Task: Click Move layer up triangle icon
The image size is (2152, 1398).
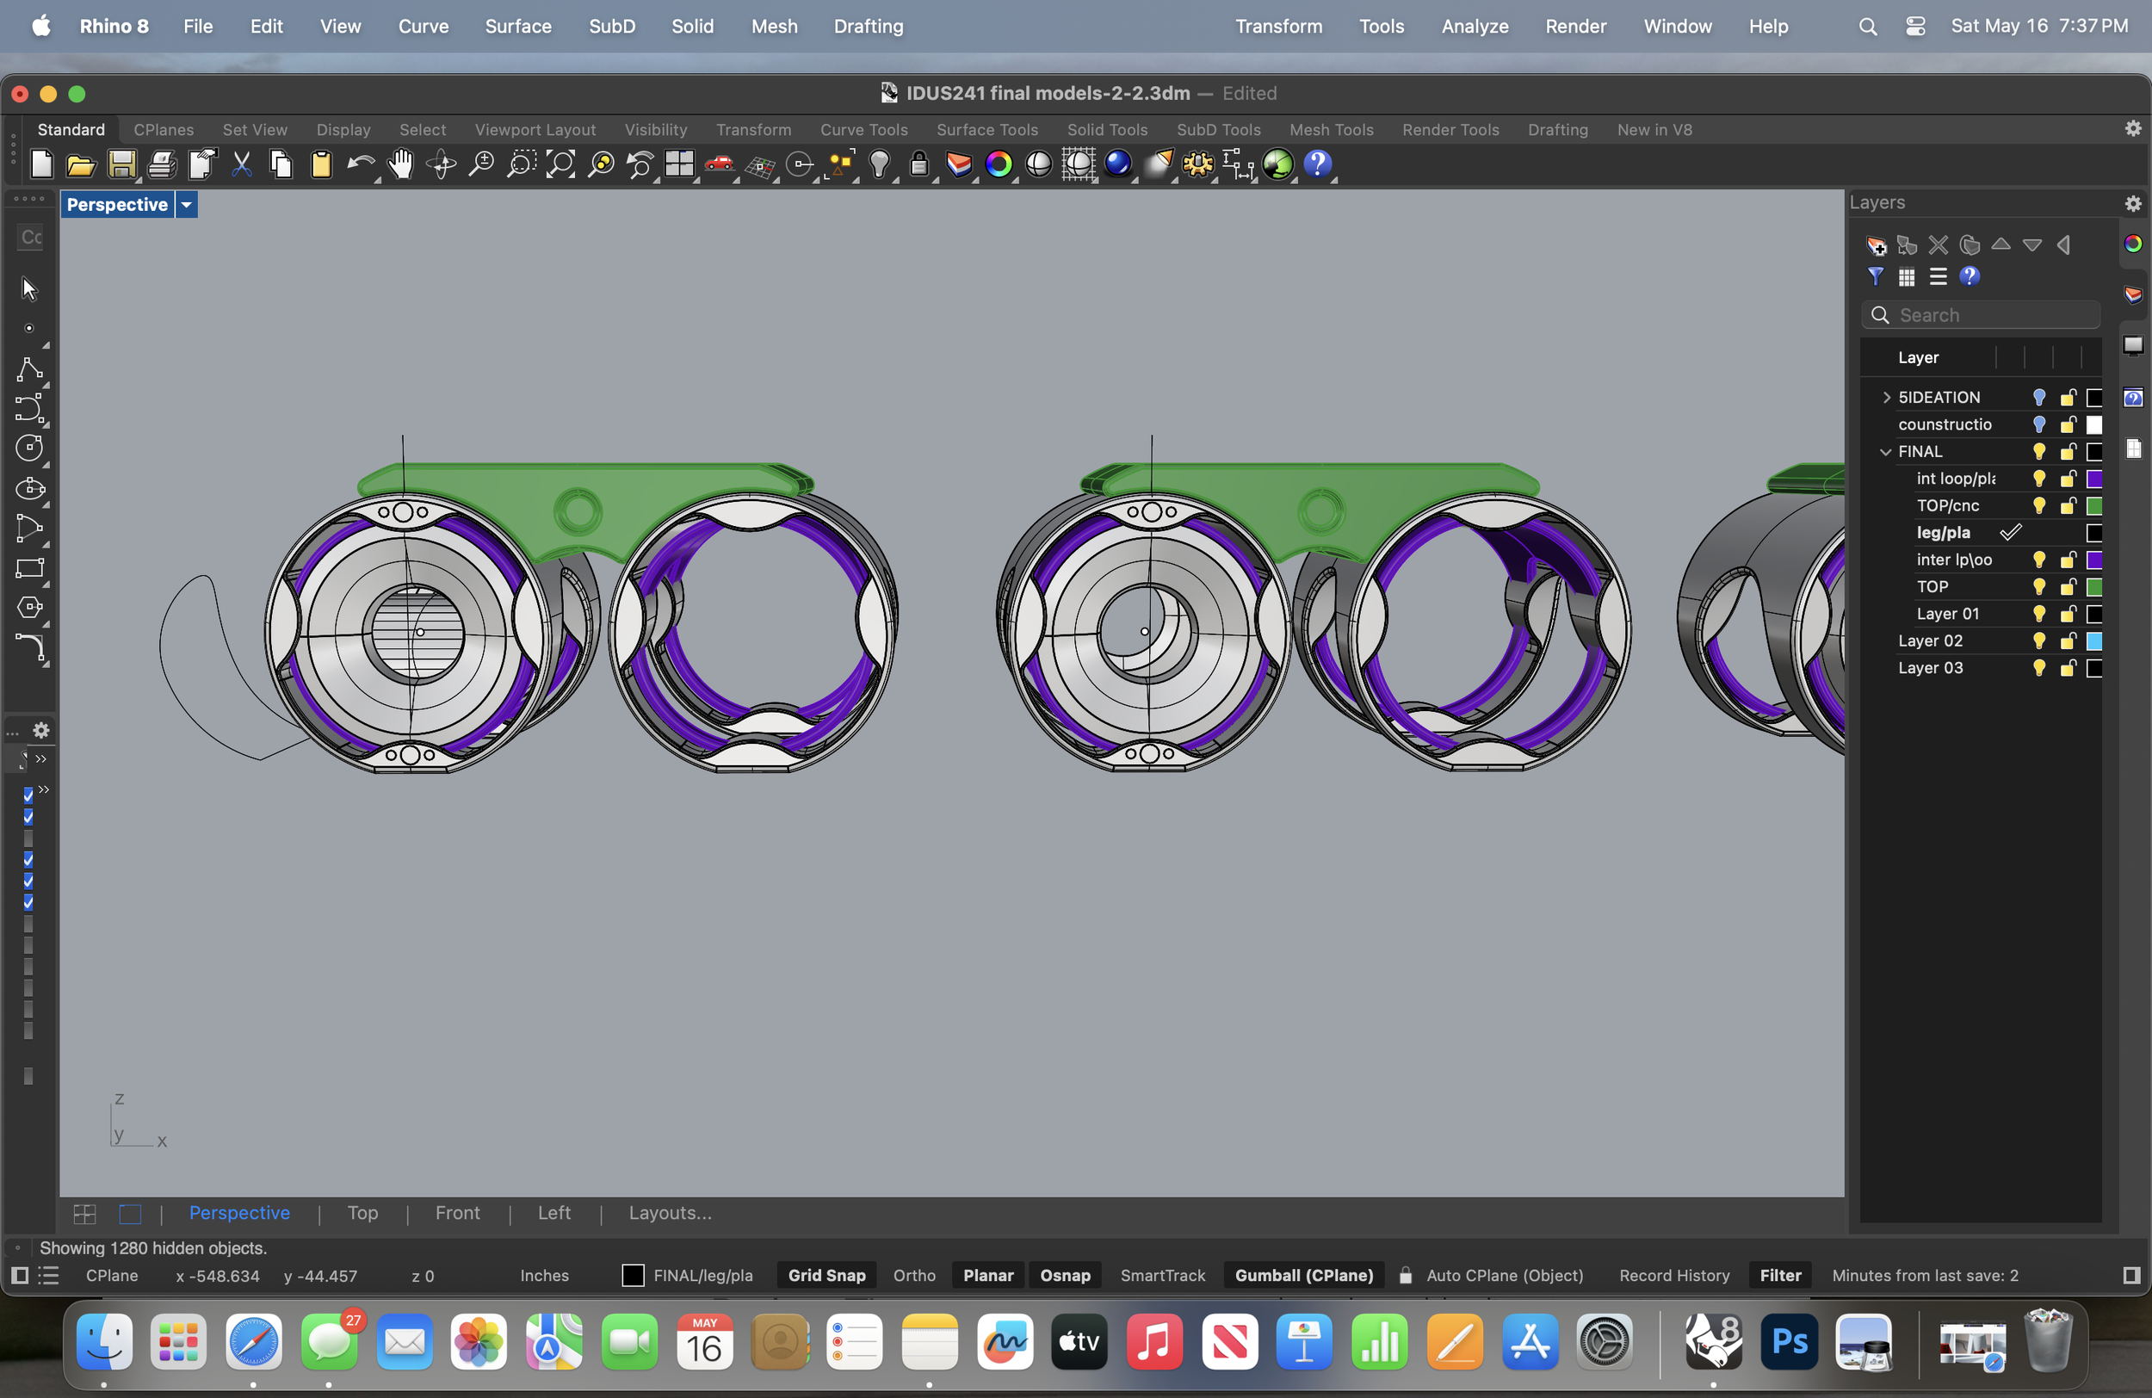Action: [x=2001, y=244]
